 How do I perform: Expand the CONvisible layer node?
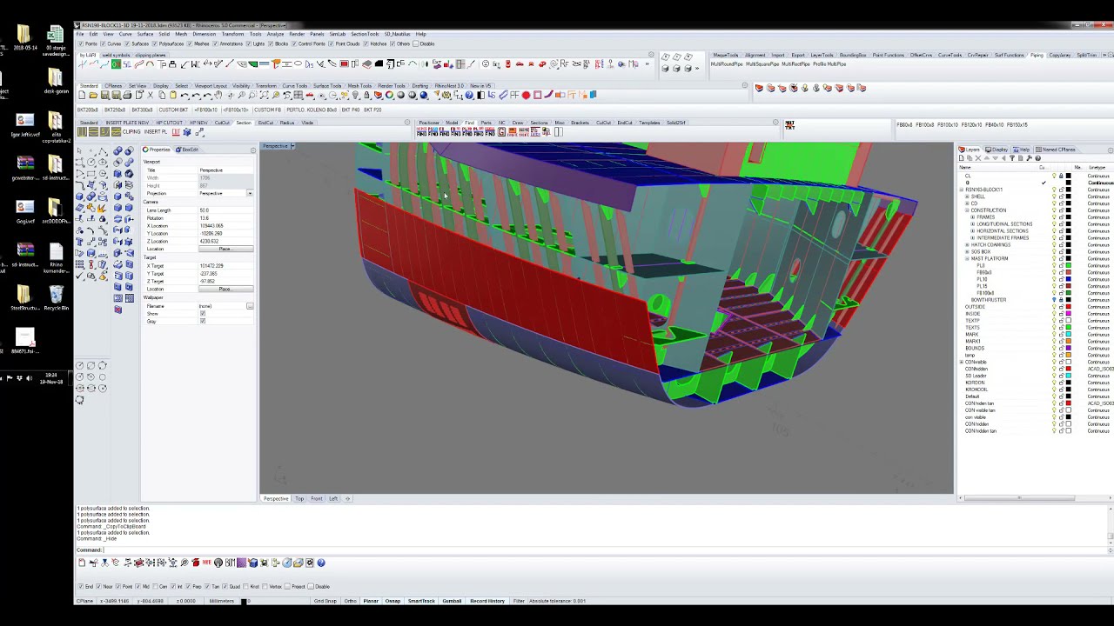(961, 362)
